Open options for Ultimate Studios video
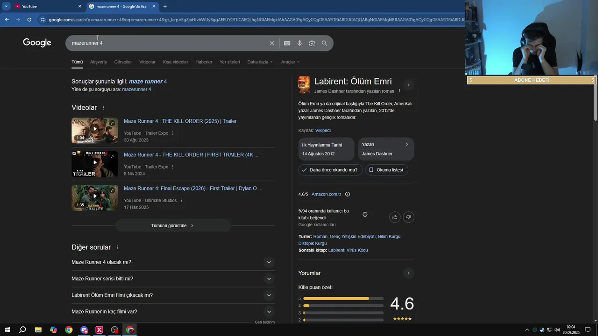This screenshot has height=336, width=598. click(x=181, y=200)
